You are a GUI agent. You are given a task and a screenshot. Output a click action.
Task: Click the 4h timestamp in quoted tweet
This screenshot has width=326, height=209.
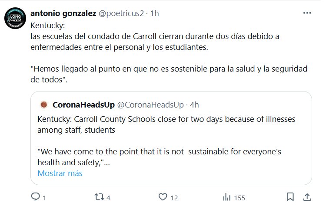[x=194, y=104]
